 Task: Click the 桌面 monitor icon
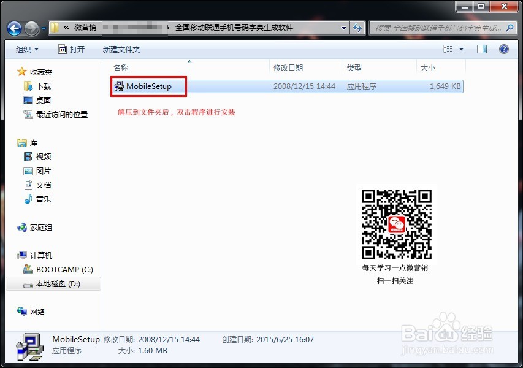pos(28,100)
